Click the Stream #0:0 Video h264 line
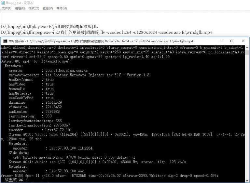This screenshot has height=183, width=250. tap(127, 135)
